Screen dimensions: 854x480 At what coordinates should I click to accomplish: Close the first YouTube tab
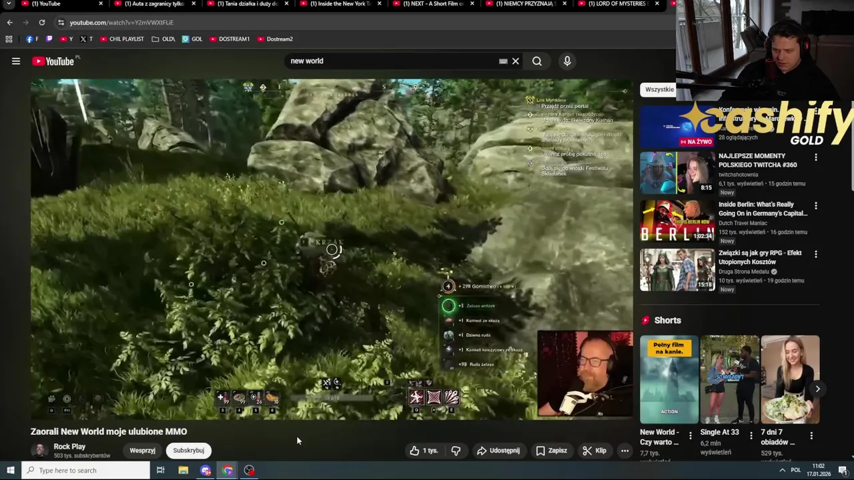101,4
